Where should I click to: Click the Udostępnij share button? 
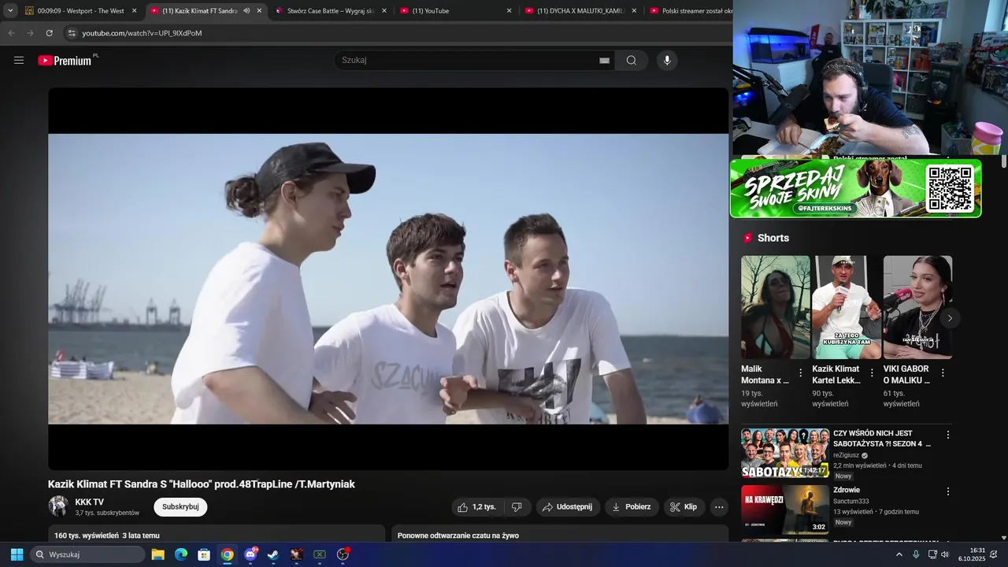pyautogui.click(x=569, y=507)
